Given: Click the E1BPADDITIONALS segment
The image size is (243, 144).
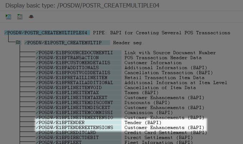Looking at the screenshot, I should [x=67, y=68].
